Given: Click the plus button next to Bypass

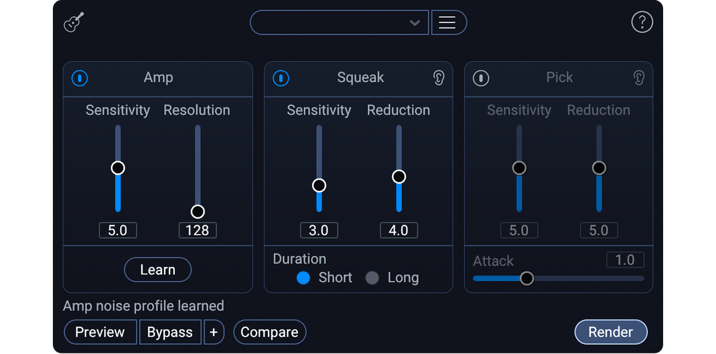Looking at the screenshot, I should (214, 332).
